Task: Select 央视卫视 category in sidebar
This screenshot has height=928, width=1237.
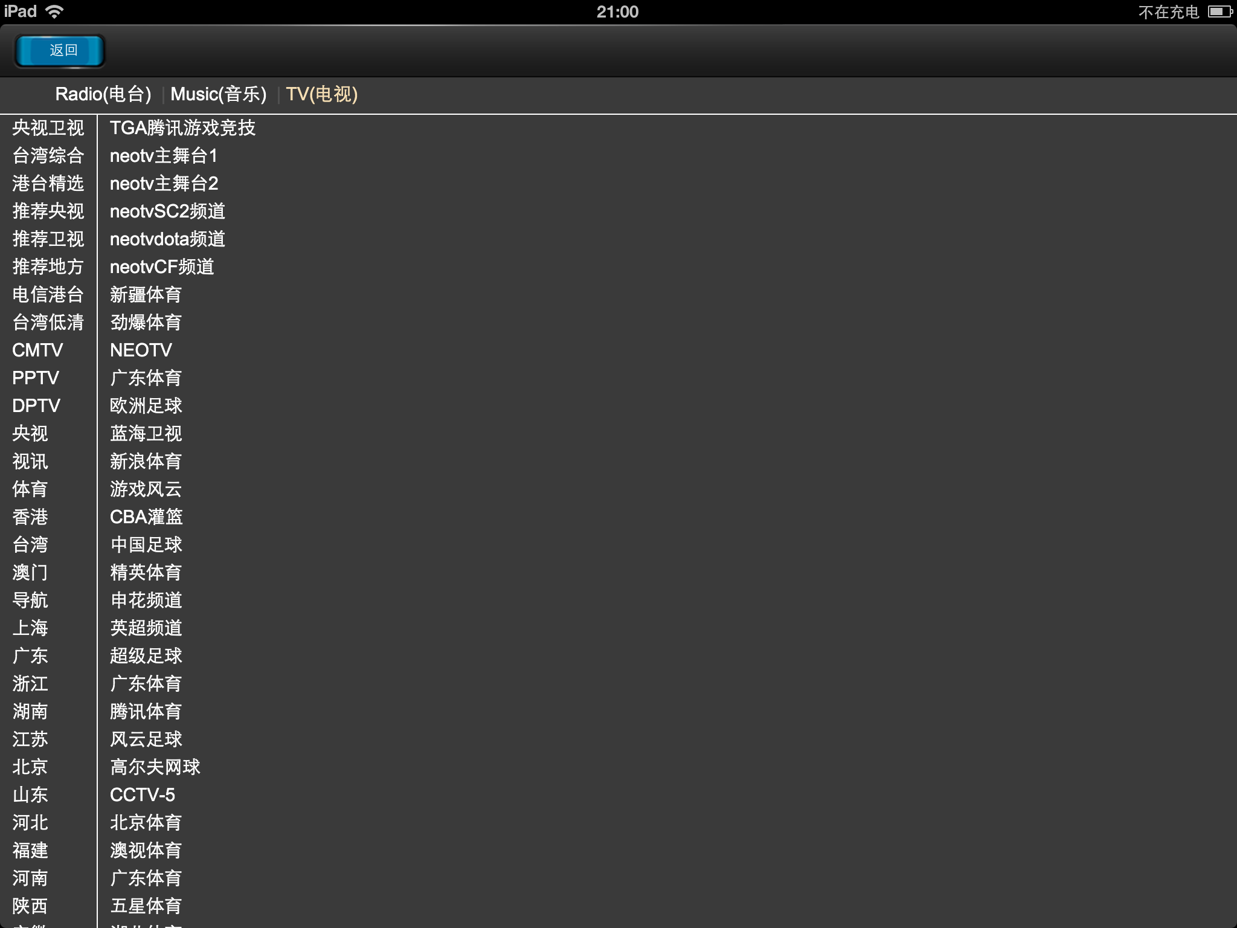Action: pyautogui.click(x=48, y=128)
